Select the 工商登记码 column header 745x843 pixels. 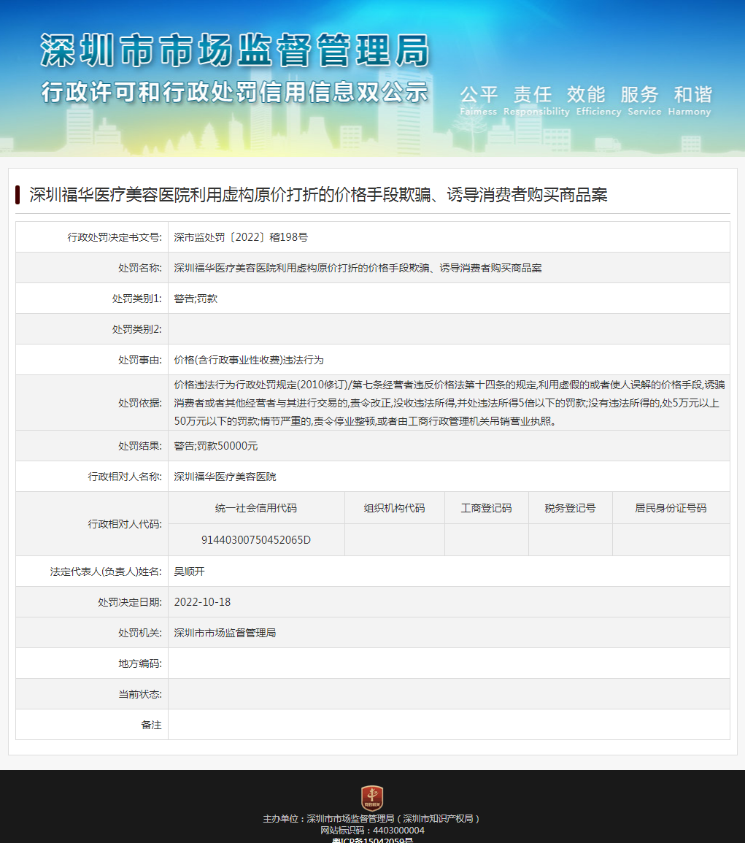pos(486,508)
